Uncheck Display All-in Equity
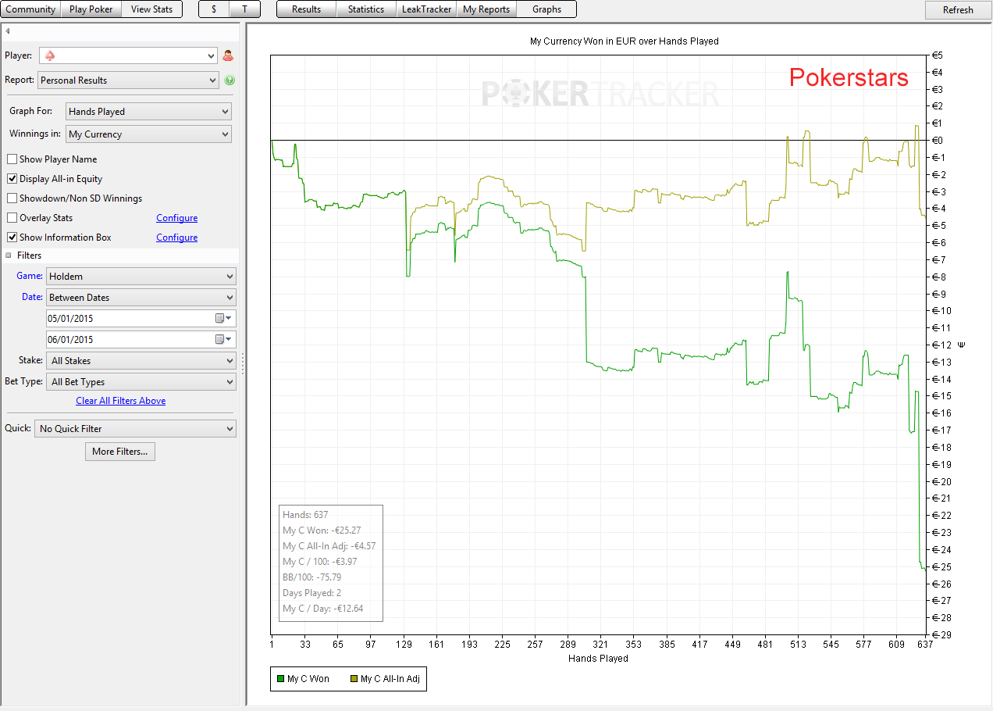Viewport: 993px width, 711px height. pos(12,179)
